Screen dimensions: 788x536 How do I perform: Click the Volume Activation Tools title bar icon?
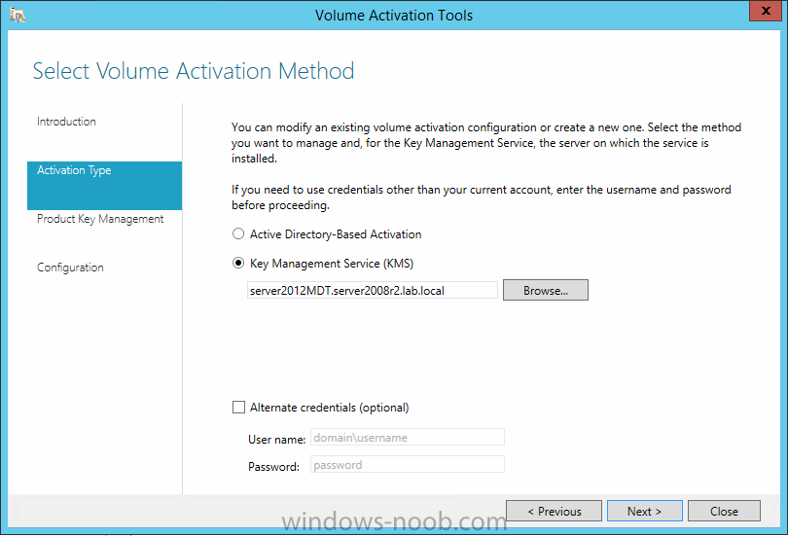pyautogui.click(x=18, y=15)
